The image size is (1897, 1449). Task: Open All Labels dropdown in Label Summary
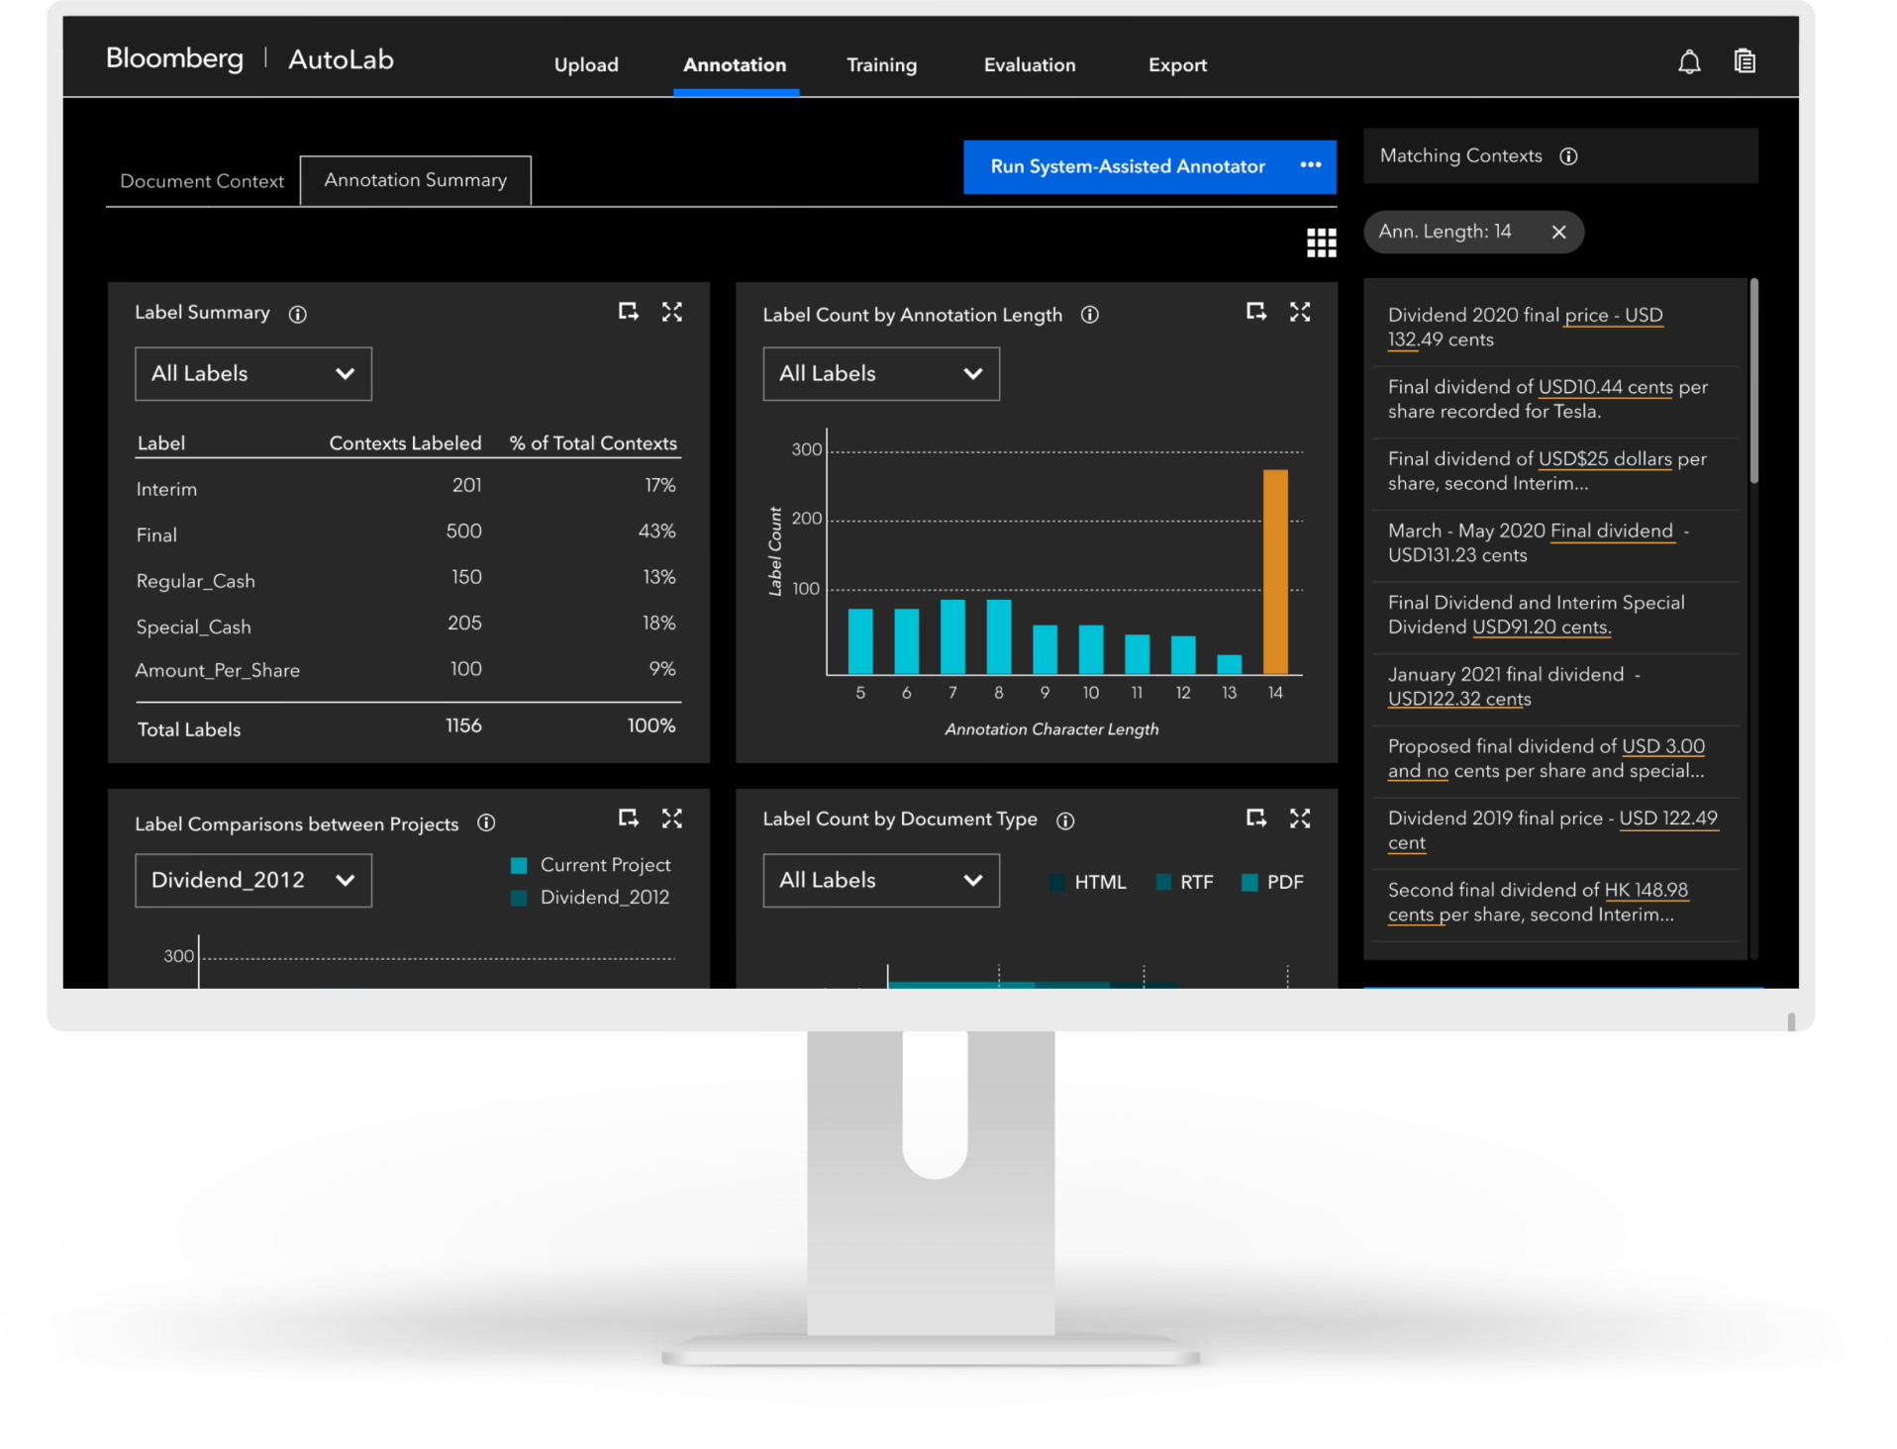[x=253, y=373]
